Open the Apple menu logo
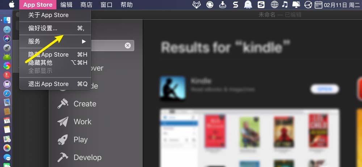This screenshot has width=362, height=167. point(12,4)
